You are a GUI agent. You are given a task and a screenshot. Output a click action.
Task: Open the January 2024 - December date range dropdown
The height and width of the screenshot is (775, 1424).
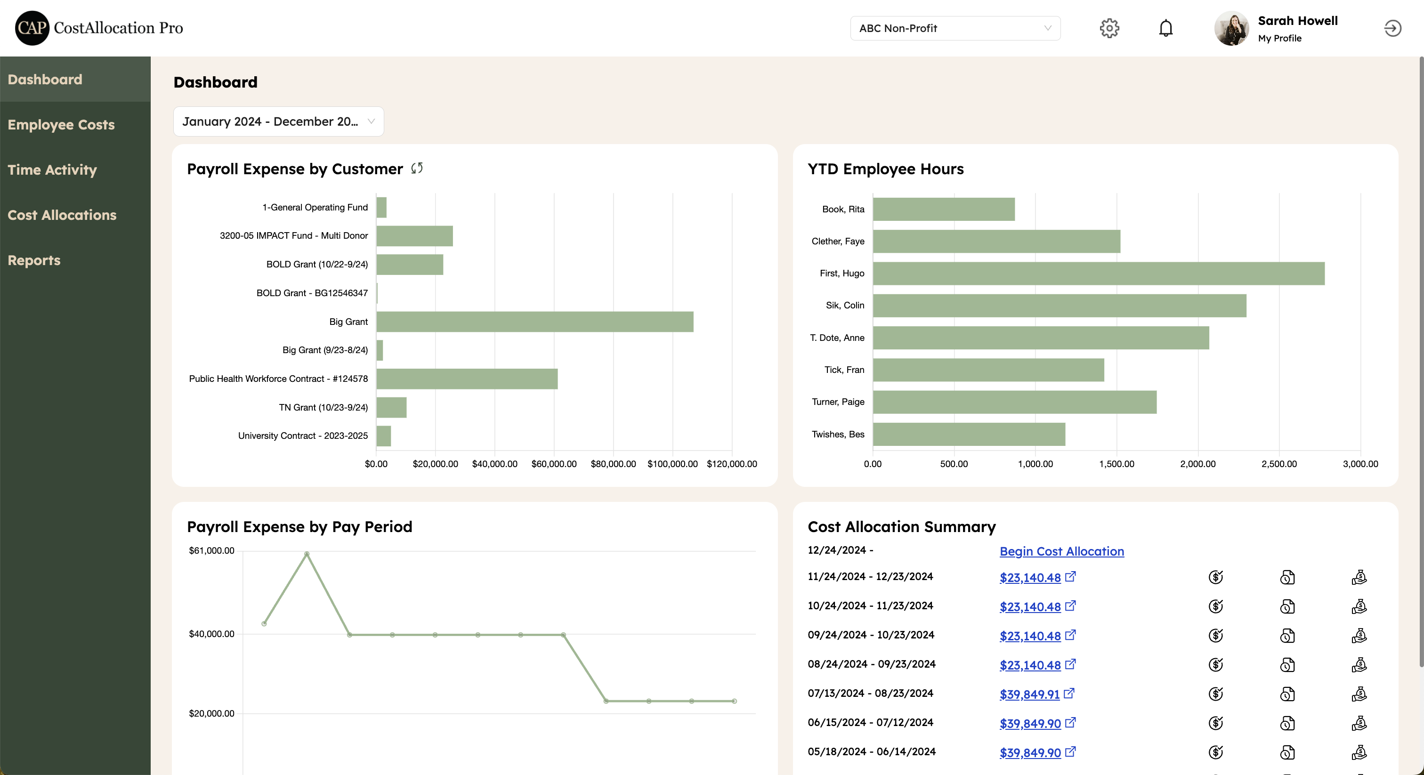coord(278,121)
